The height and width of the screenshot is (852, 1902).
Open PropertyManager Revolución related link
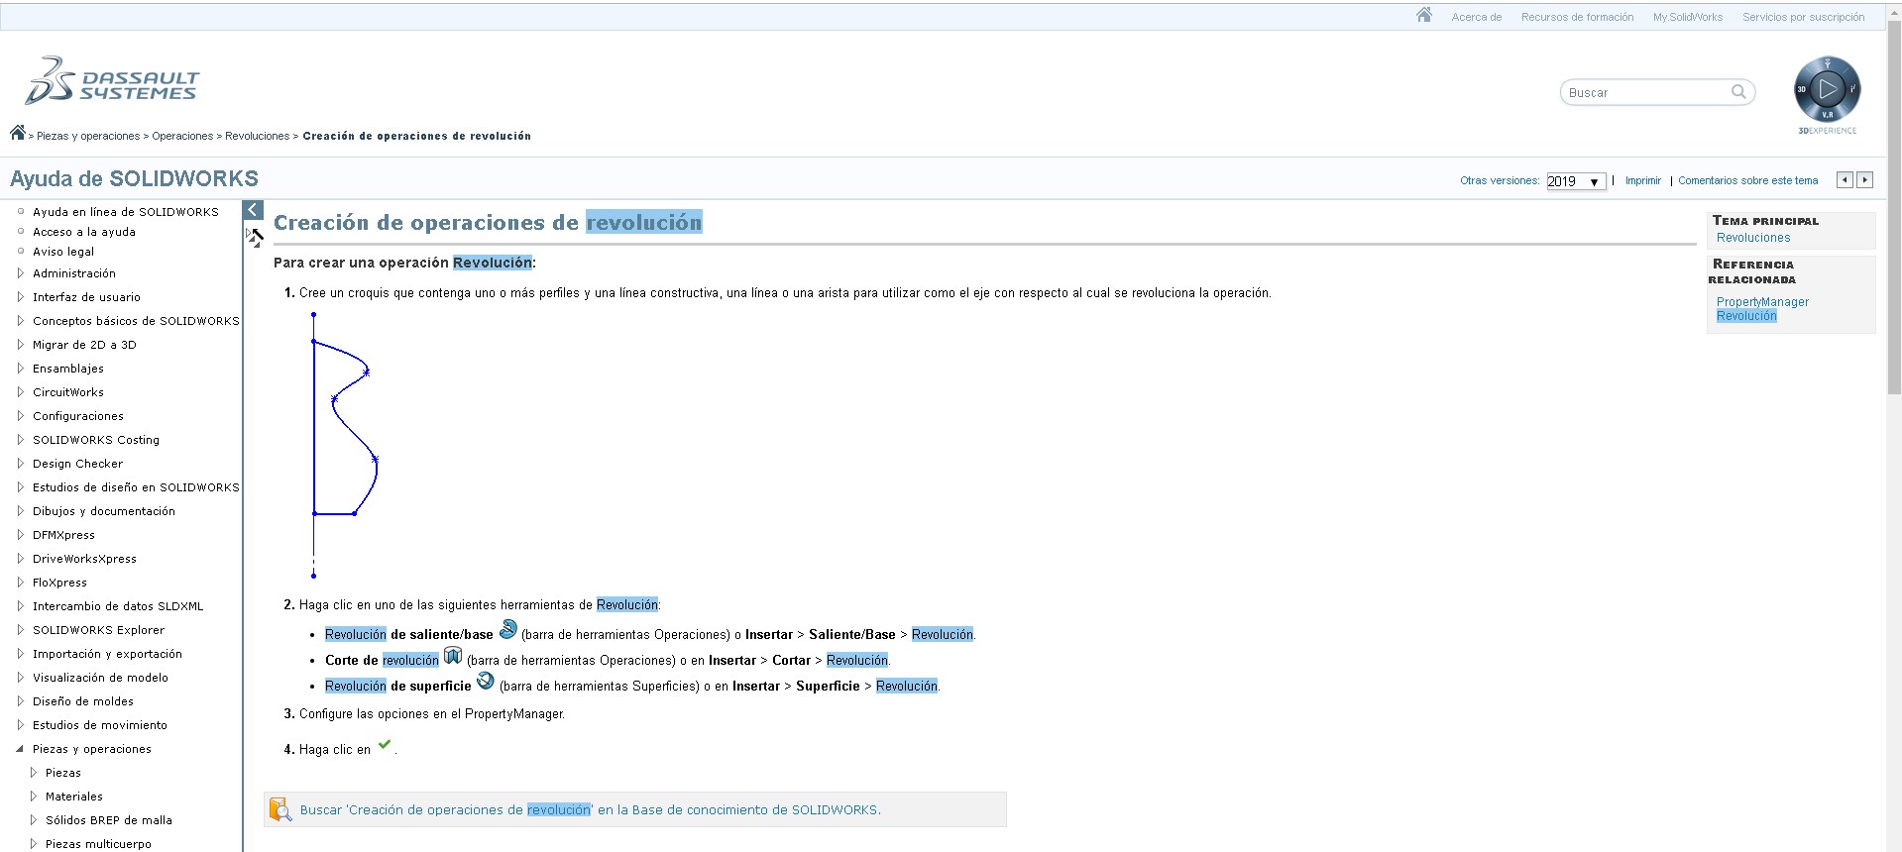[1762, 309]
